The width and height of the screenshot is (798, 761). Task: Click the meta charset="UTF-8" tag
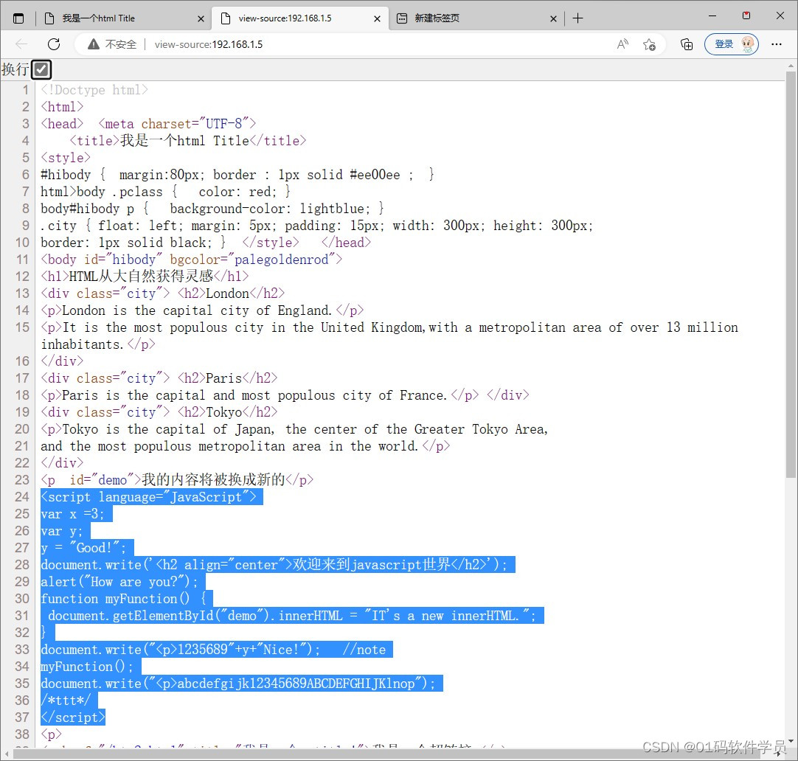coord(177,124)
